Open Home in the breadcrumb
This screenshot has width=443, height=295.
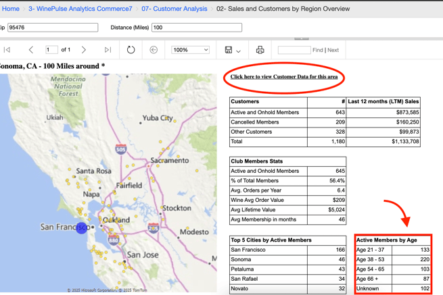point(11,9)
